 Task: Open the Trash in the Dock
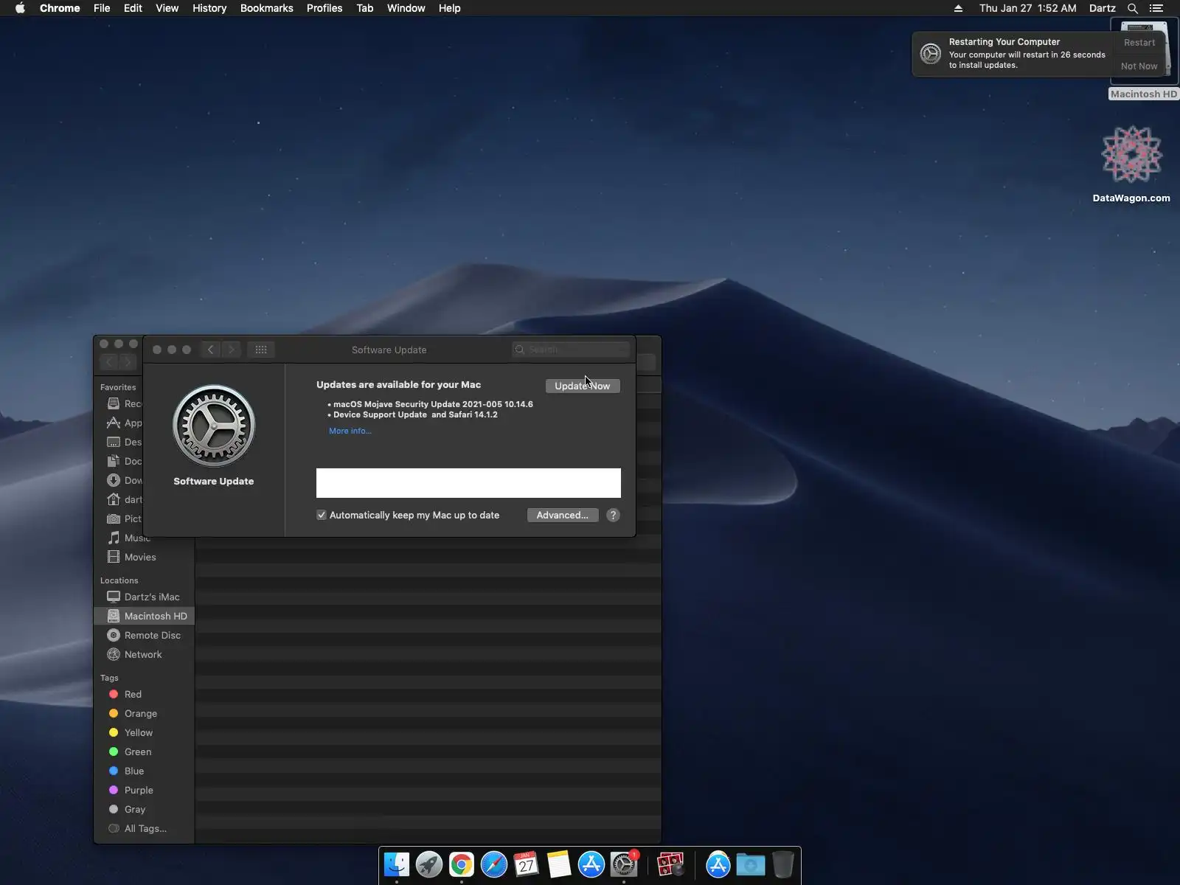point(783,864)
